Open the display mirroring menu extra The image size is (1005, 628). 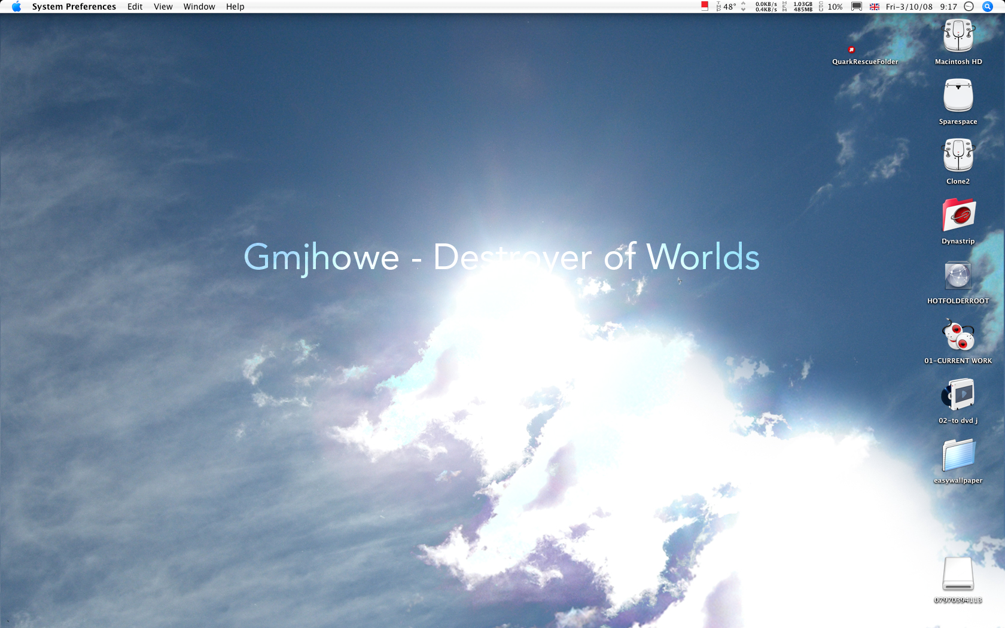coord(857,7)
